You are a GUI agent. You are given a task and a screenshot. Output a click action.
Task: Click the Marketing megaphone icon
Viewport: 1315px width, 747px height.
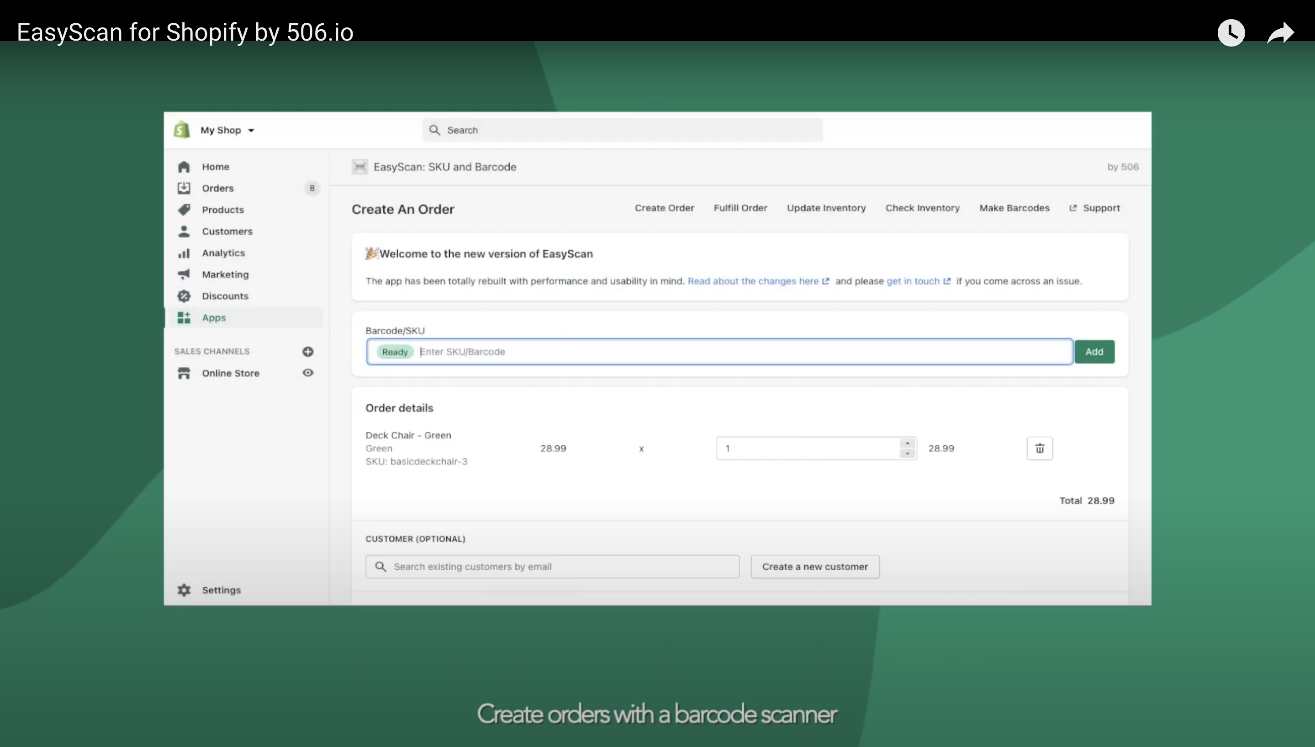pos(184,274)
